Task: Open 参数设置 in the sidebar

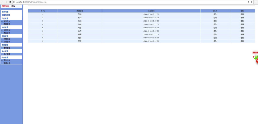Action: 5,12
